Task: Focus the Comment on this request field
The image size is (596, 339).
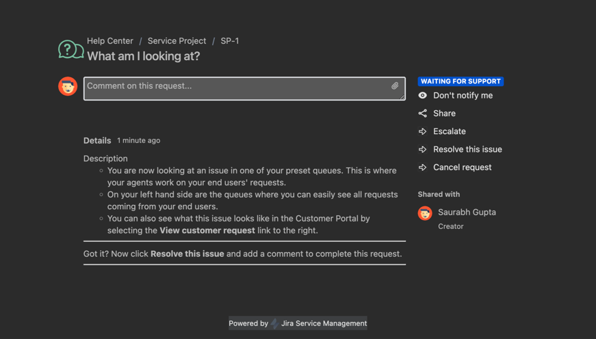Action: pos(236,88)
